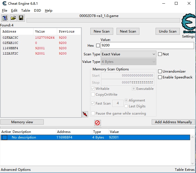Open the Help menu
196x173 pixels.
point(49,11)
